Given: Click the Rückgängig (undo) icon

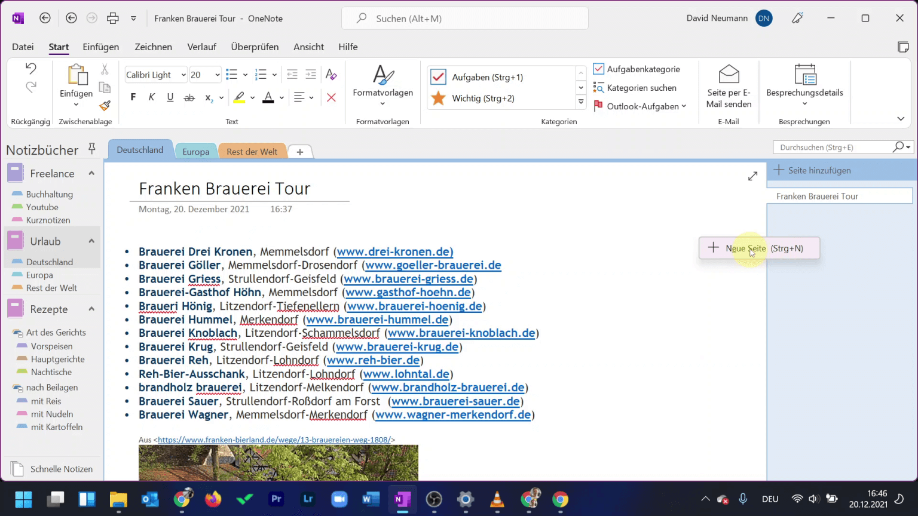Looking at the screenshot, I should (30, 69).
